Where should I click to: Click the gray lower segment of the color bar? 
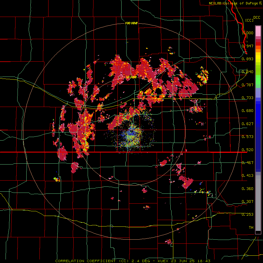258,203
